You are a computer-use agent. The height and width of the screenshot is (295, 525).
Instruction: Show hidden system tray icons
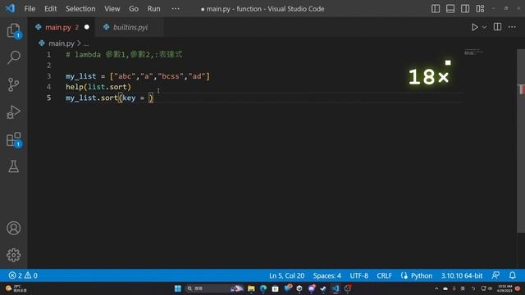436,288
